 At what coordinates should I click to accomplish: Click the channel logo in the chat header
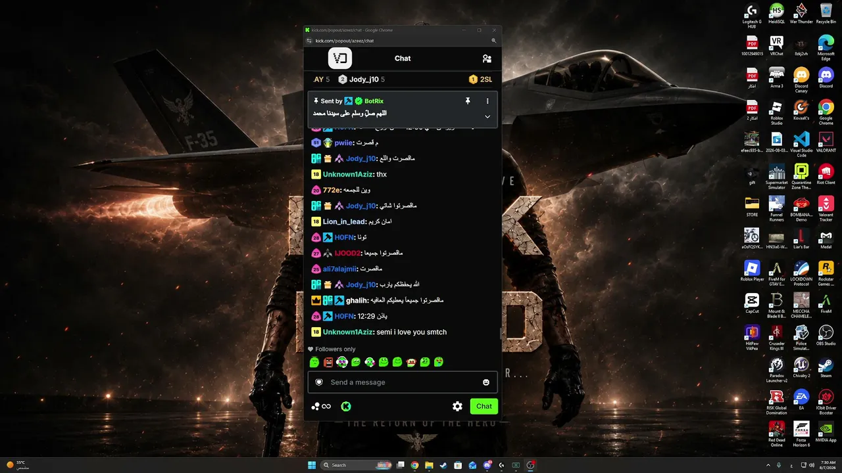340,58
